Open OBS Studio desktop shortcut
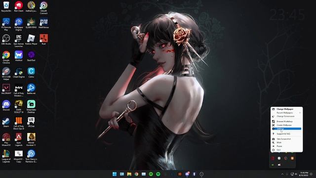 (6, 40)
